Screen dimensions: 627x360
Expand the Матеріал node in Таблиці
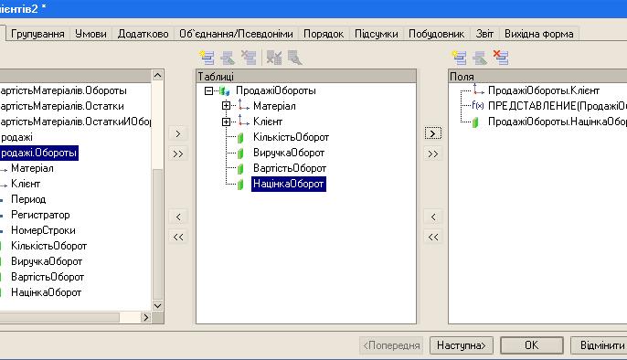point(226,106)
